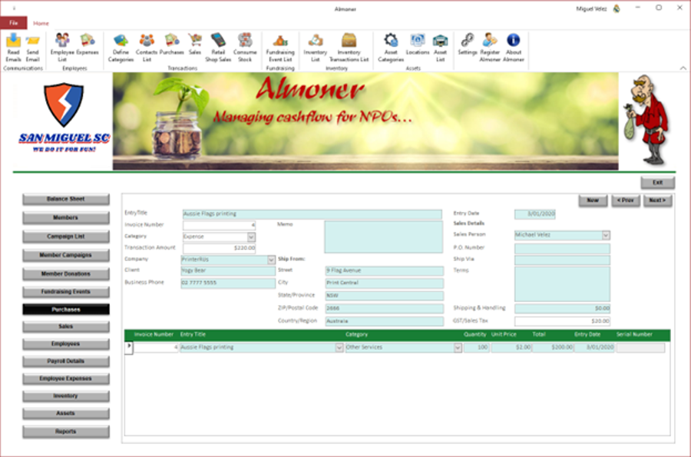Select the Purchases sidebar button
The image size is (691, 457).
pyautogui.click(x=66, y=310)
